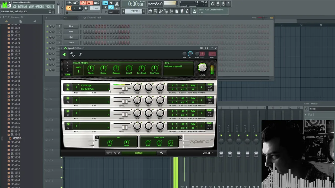Open the preset wrench menu in Xpand!2 footer
This screenshot has width=335, height=188.
click(x=161, y=153)
